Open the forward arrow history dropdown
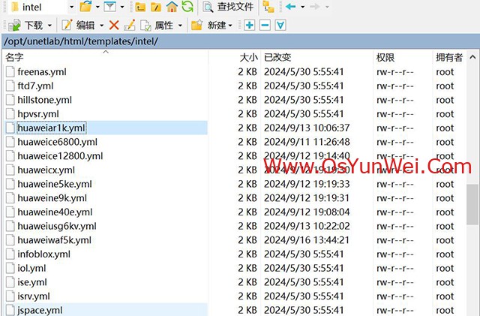Viewport: 480px width, 316px height. coord(327,7)
